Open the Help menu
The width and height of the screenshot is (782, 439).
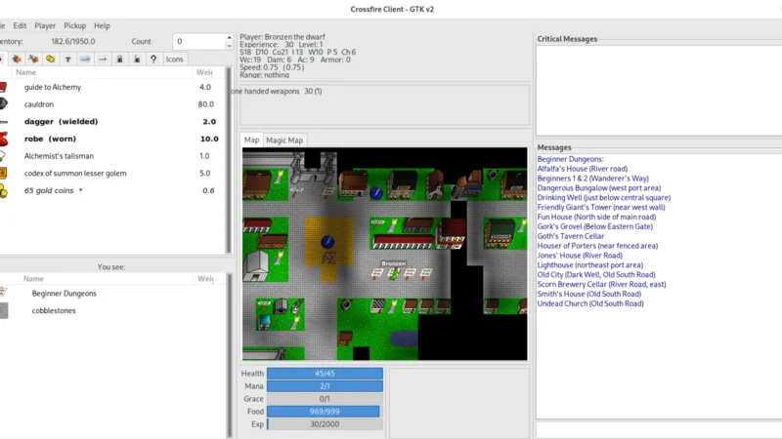pos(102,26)
